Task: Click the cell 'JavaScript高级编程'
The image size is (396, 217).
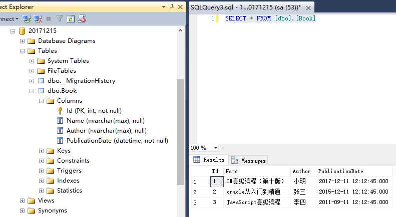Action: point(257,202)
